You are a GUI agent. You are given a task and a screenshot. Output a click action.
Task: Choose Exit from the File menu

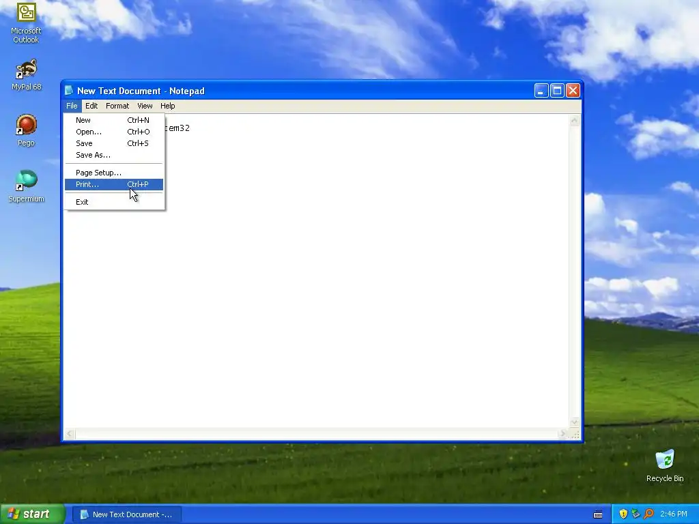114,202
